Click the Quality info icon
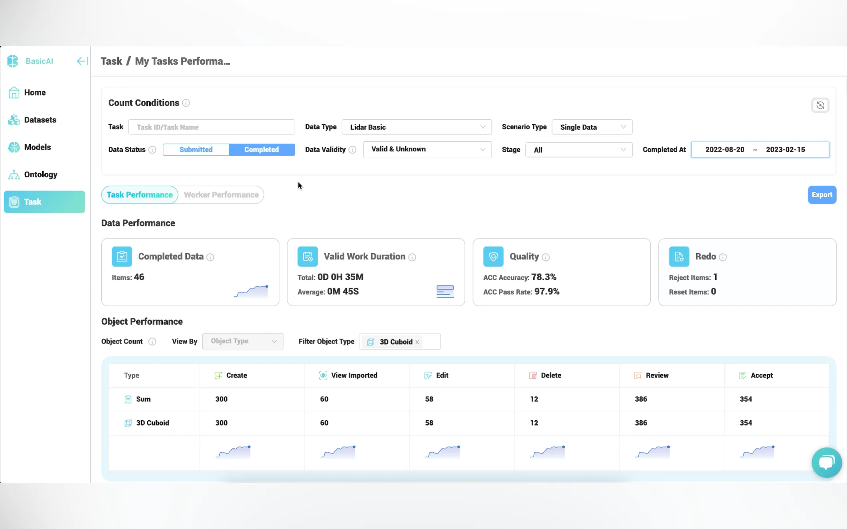Screen dimensions: 847x529 pos(546,258)
